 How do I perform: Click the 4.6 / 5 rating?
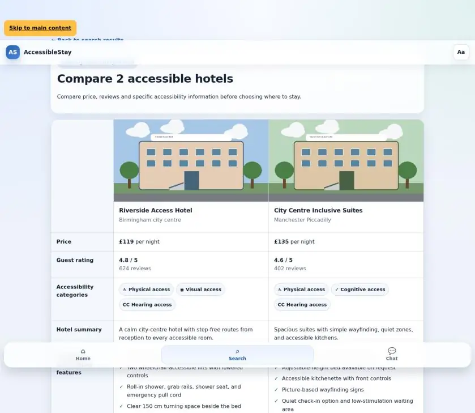point(283,260)
